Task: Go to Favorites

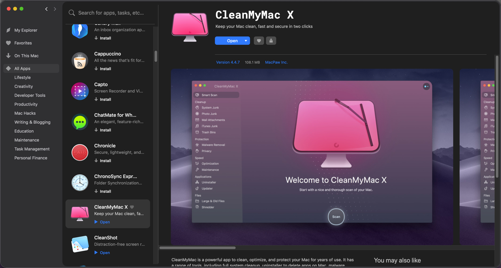Action: point(23,43)
